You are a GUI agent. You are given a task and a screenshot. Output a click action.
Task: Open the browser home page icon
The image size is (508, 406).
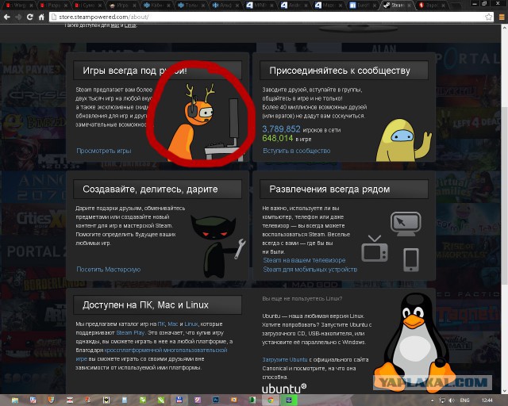(41, 17)
